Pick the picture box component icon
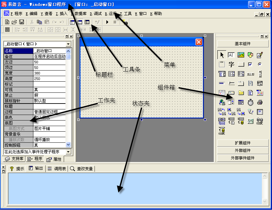The width and height of the screenshot is (272, 210). click(x=241, y=55)
